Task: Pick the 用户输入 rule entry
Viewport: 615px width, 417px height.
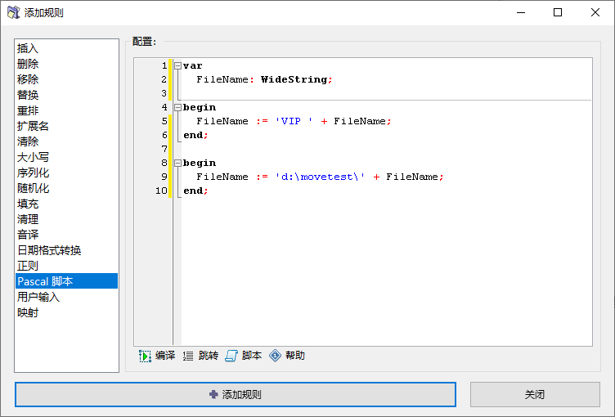Action: tap(38, 297)
